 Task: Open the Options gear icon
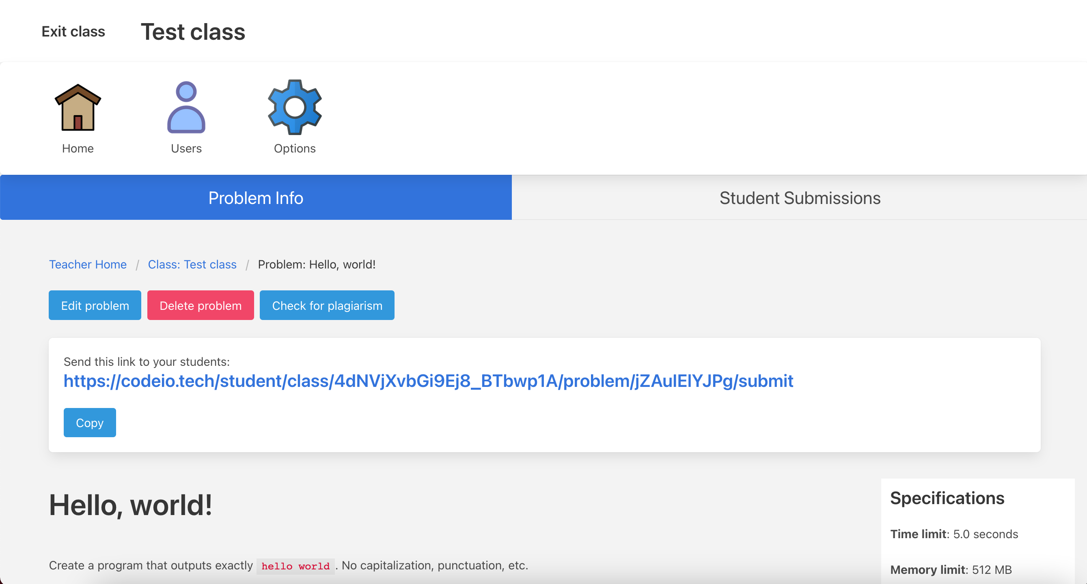pos(295,107)
